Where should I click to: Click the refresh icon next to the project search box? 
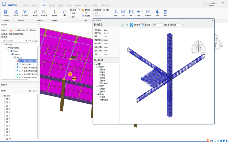point(30,41)
